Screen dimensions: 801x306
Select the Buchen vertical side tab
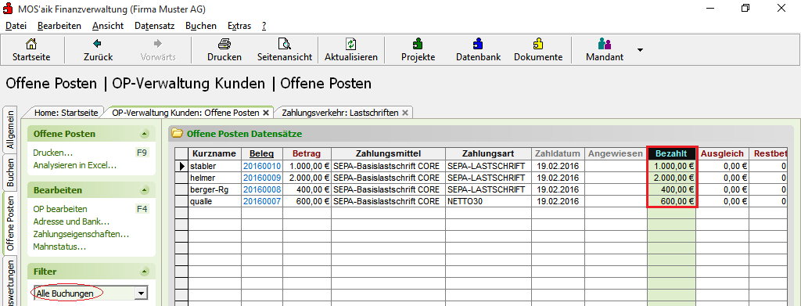tap(10, 172)
